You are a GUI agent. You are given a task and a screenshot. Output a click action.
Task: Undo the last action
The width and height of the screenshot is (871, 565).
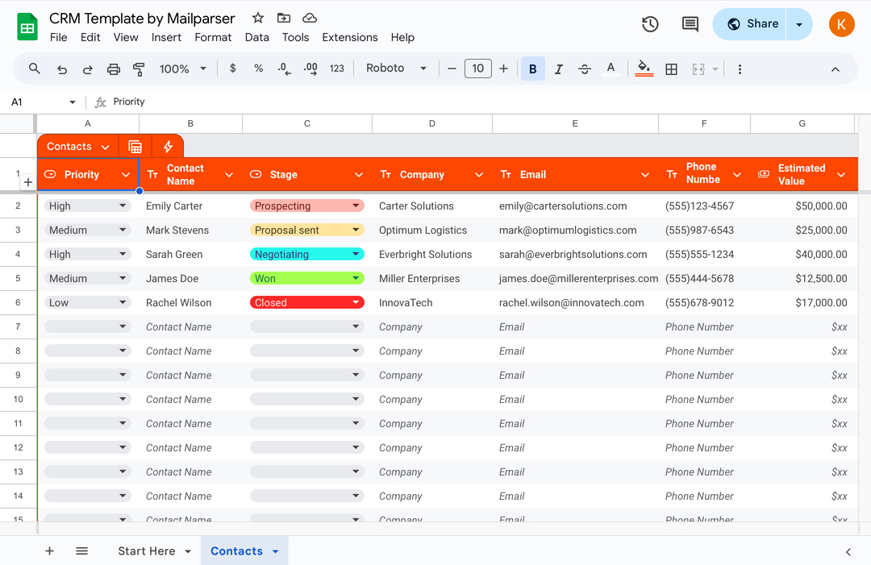pos(62,69)
